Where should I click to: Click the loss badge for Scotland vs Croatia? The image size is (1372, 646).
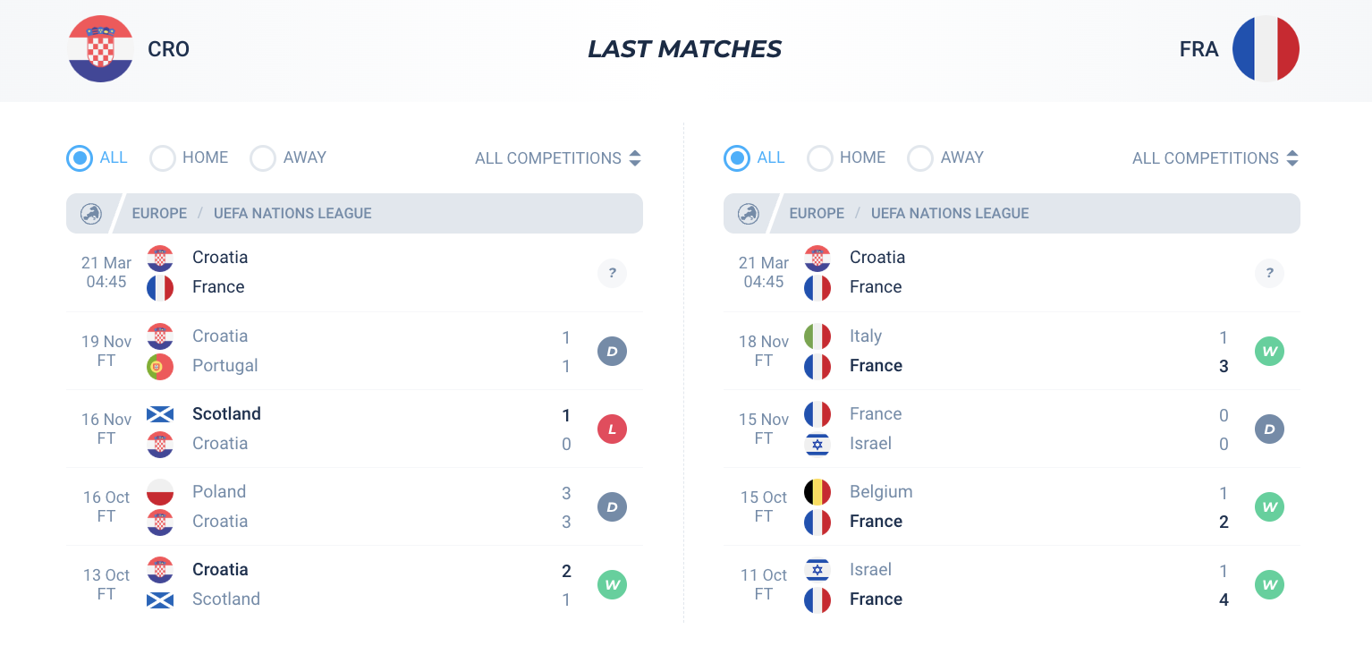[612, 429]
